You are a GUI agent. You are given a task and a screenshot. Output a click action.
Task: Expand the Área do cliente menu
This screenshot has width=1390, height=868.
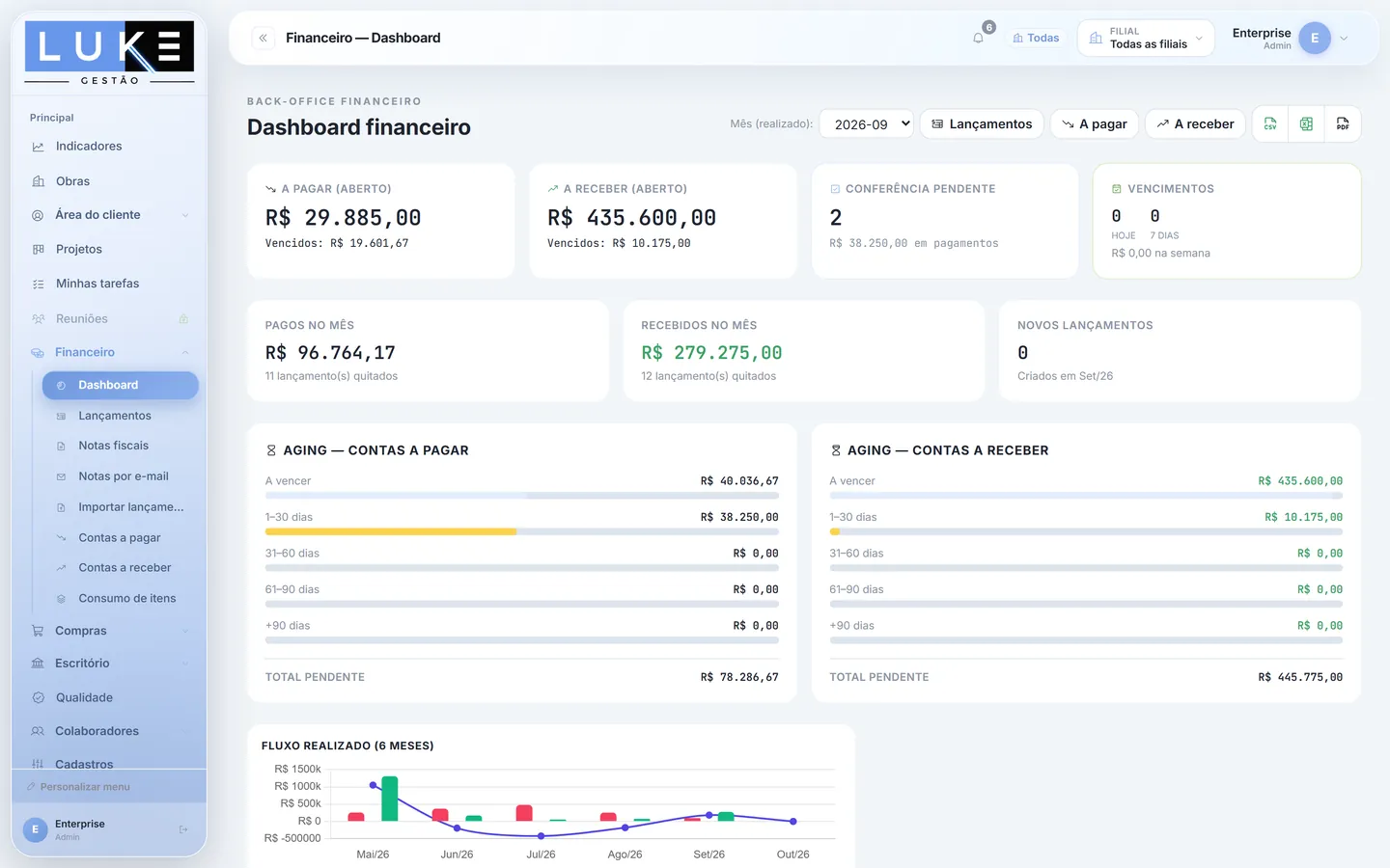[x=109, y=215]
